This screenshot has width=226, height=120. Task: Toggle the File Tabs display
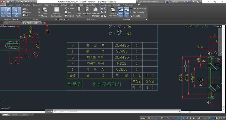pyautogui.click(x=121, y=12)
